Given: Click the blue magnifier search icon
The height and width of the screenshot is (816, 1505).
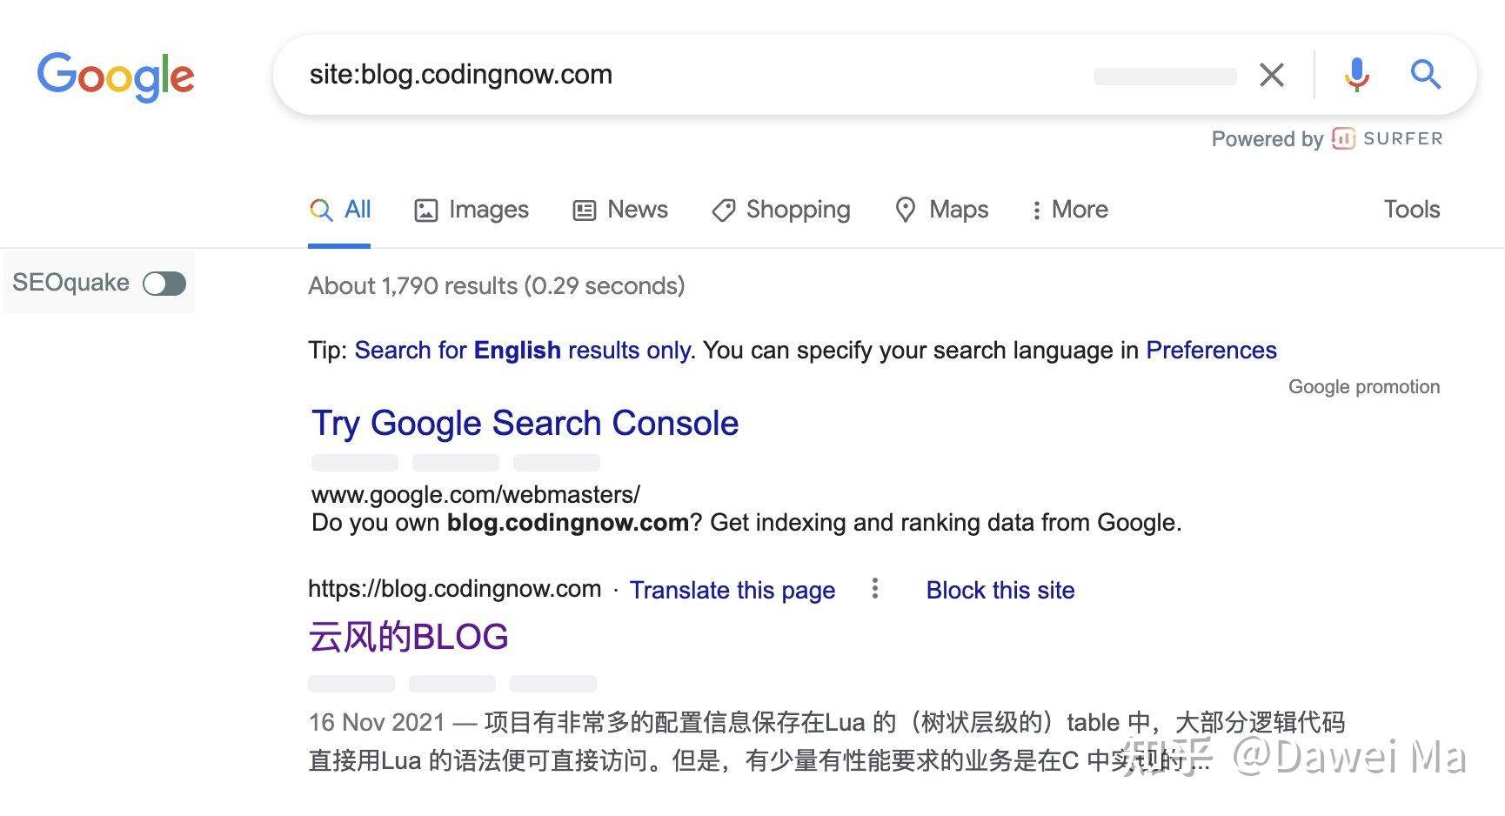Looking at the screenshot, I should (1425, 75).
